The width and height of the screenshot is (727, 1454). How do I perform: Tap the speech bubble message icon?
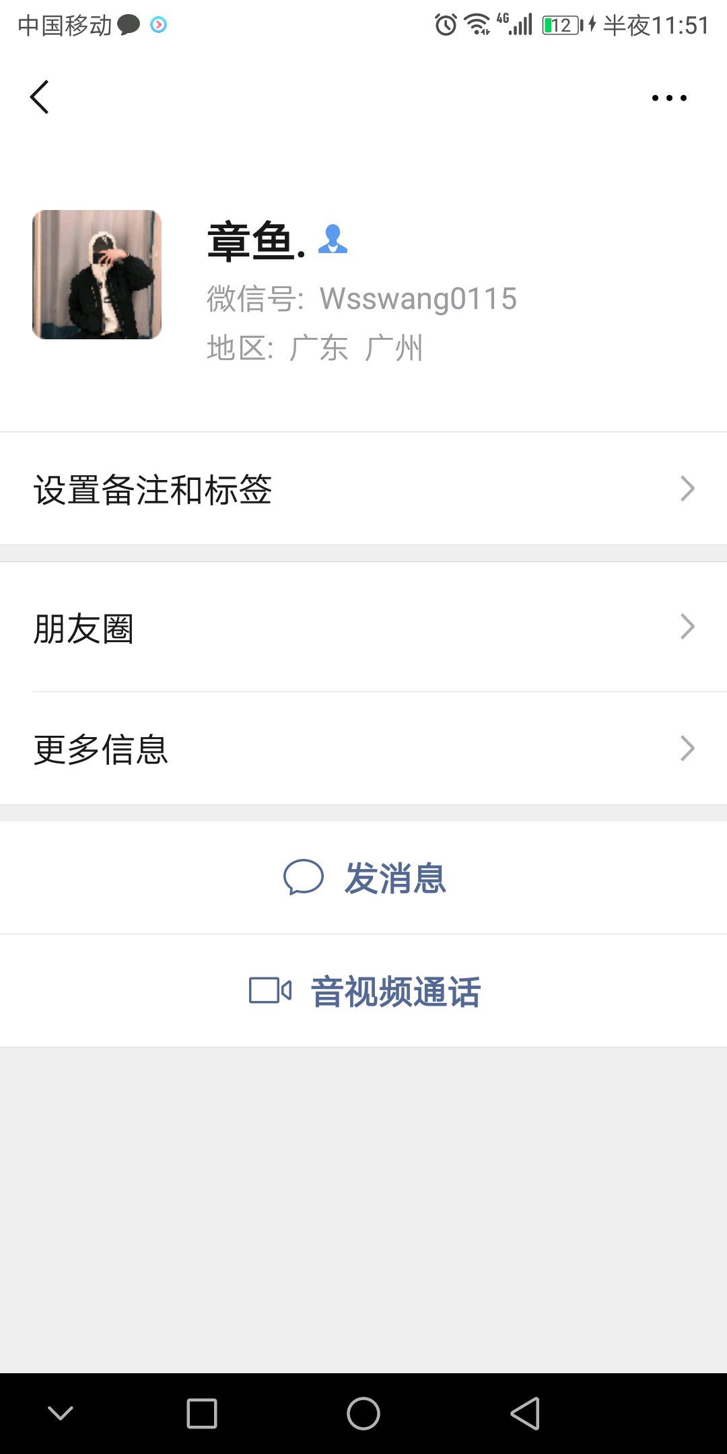pyautogui.click(x=303, y=877)
